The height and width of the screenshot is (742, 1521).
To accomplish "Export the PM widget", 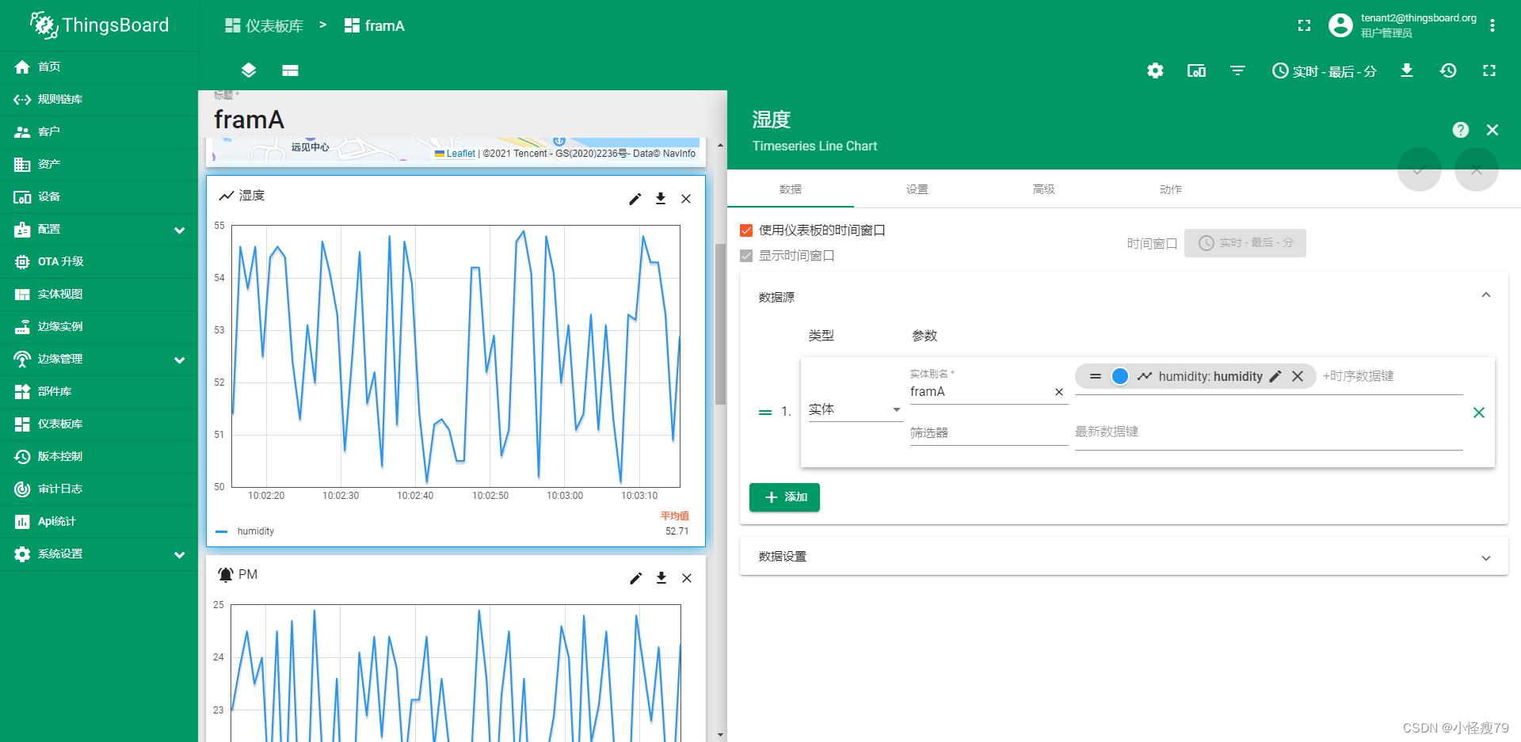I will (x=661, y=578).
